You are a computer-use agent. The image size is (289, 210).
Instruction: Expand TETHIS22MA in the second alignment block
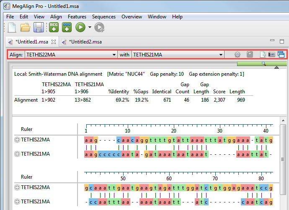pyautogui.click(x=17, y=187)
